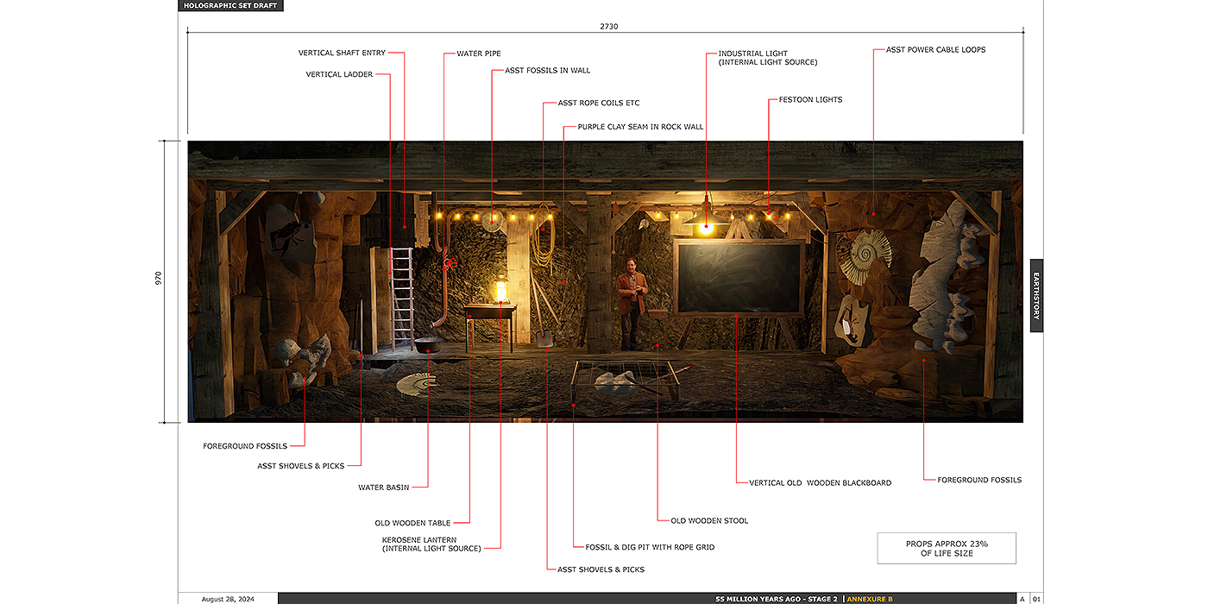Viewport: 1208px width, 604px height.
Task: Select the large spiral ammonite fossil
Action: tap(865, 251)
